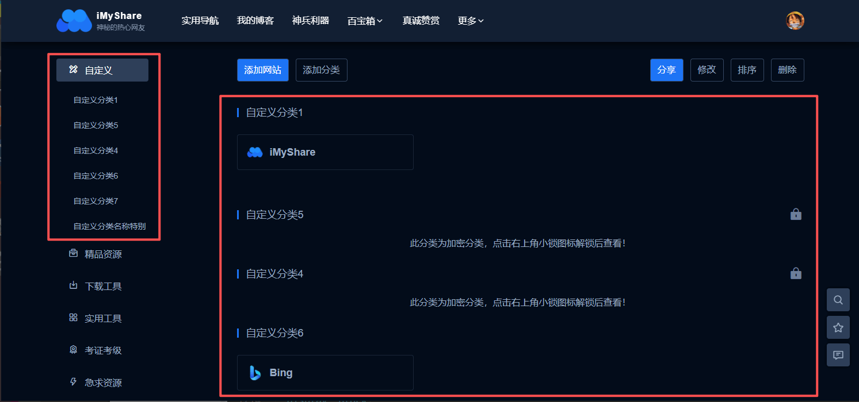Image resolution: width=859 pixels, height=402 pixels.
Task: Select the 自定义 custom category icon in sidebar
Action: (x=73, y=69)
